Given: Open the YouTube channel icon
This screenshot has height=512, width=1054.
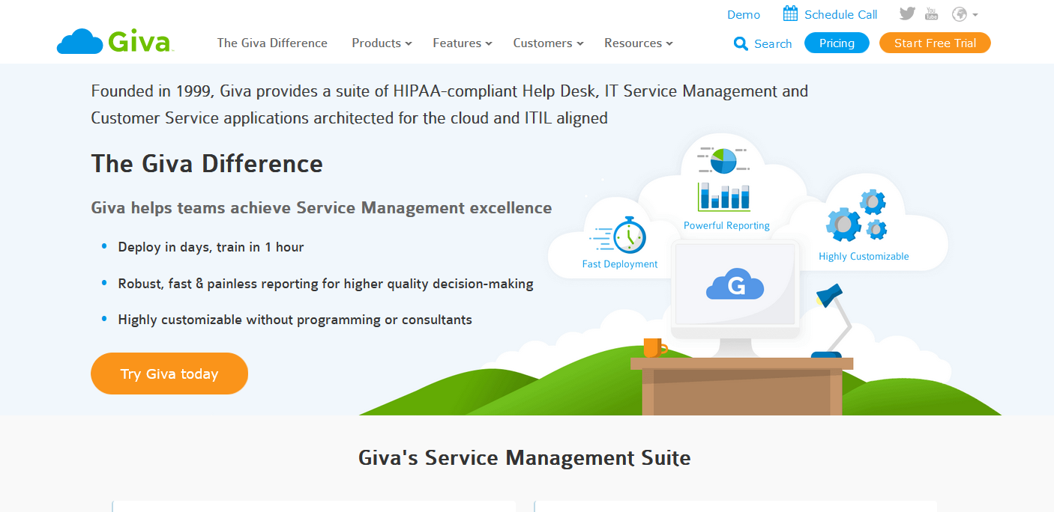Looking at the screenshot, I should pos(932,14).
